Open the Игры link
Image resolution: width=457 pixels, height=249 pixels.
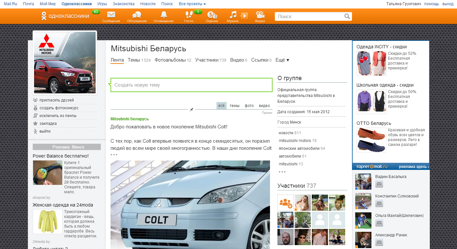pos(102,4)
